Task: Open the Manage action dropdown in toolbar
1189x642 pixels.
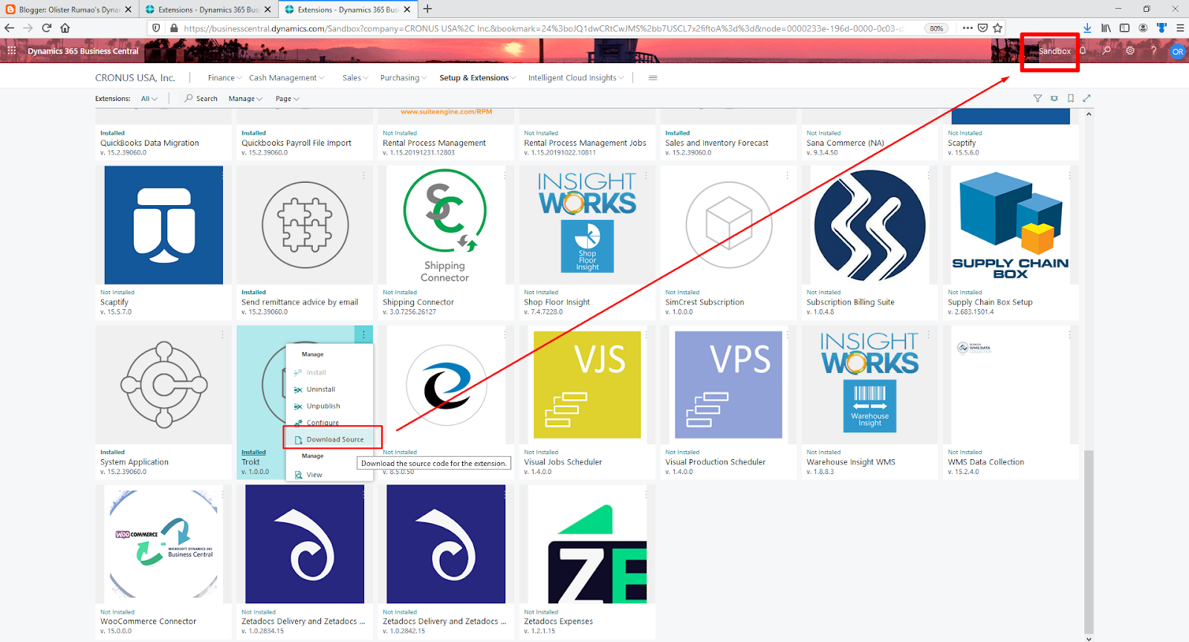Action: coord(245,99)
